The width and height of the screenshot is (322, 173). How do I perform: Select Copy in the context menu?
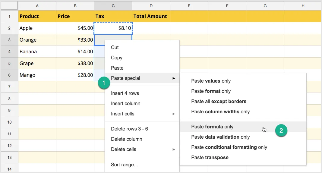[117, 58]
